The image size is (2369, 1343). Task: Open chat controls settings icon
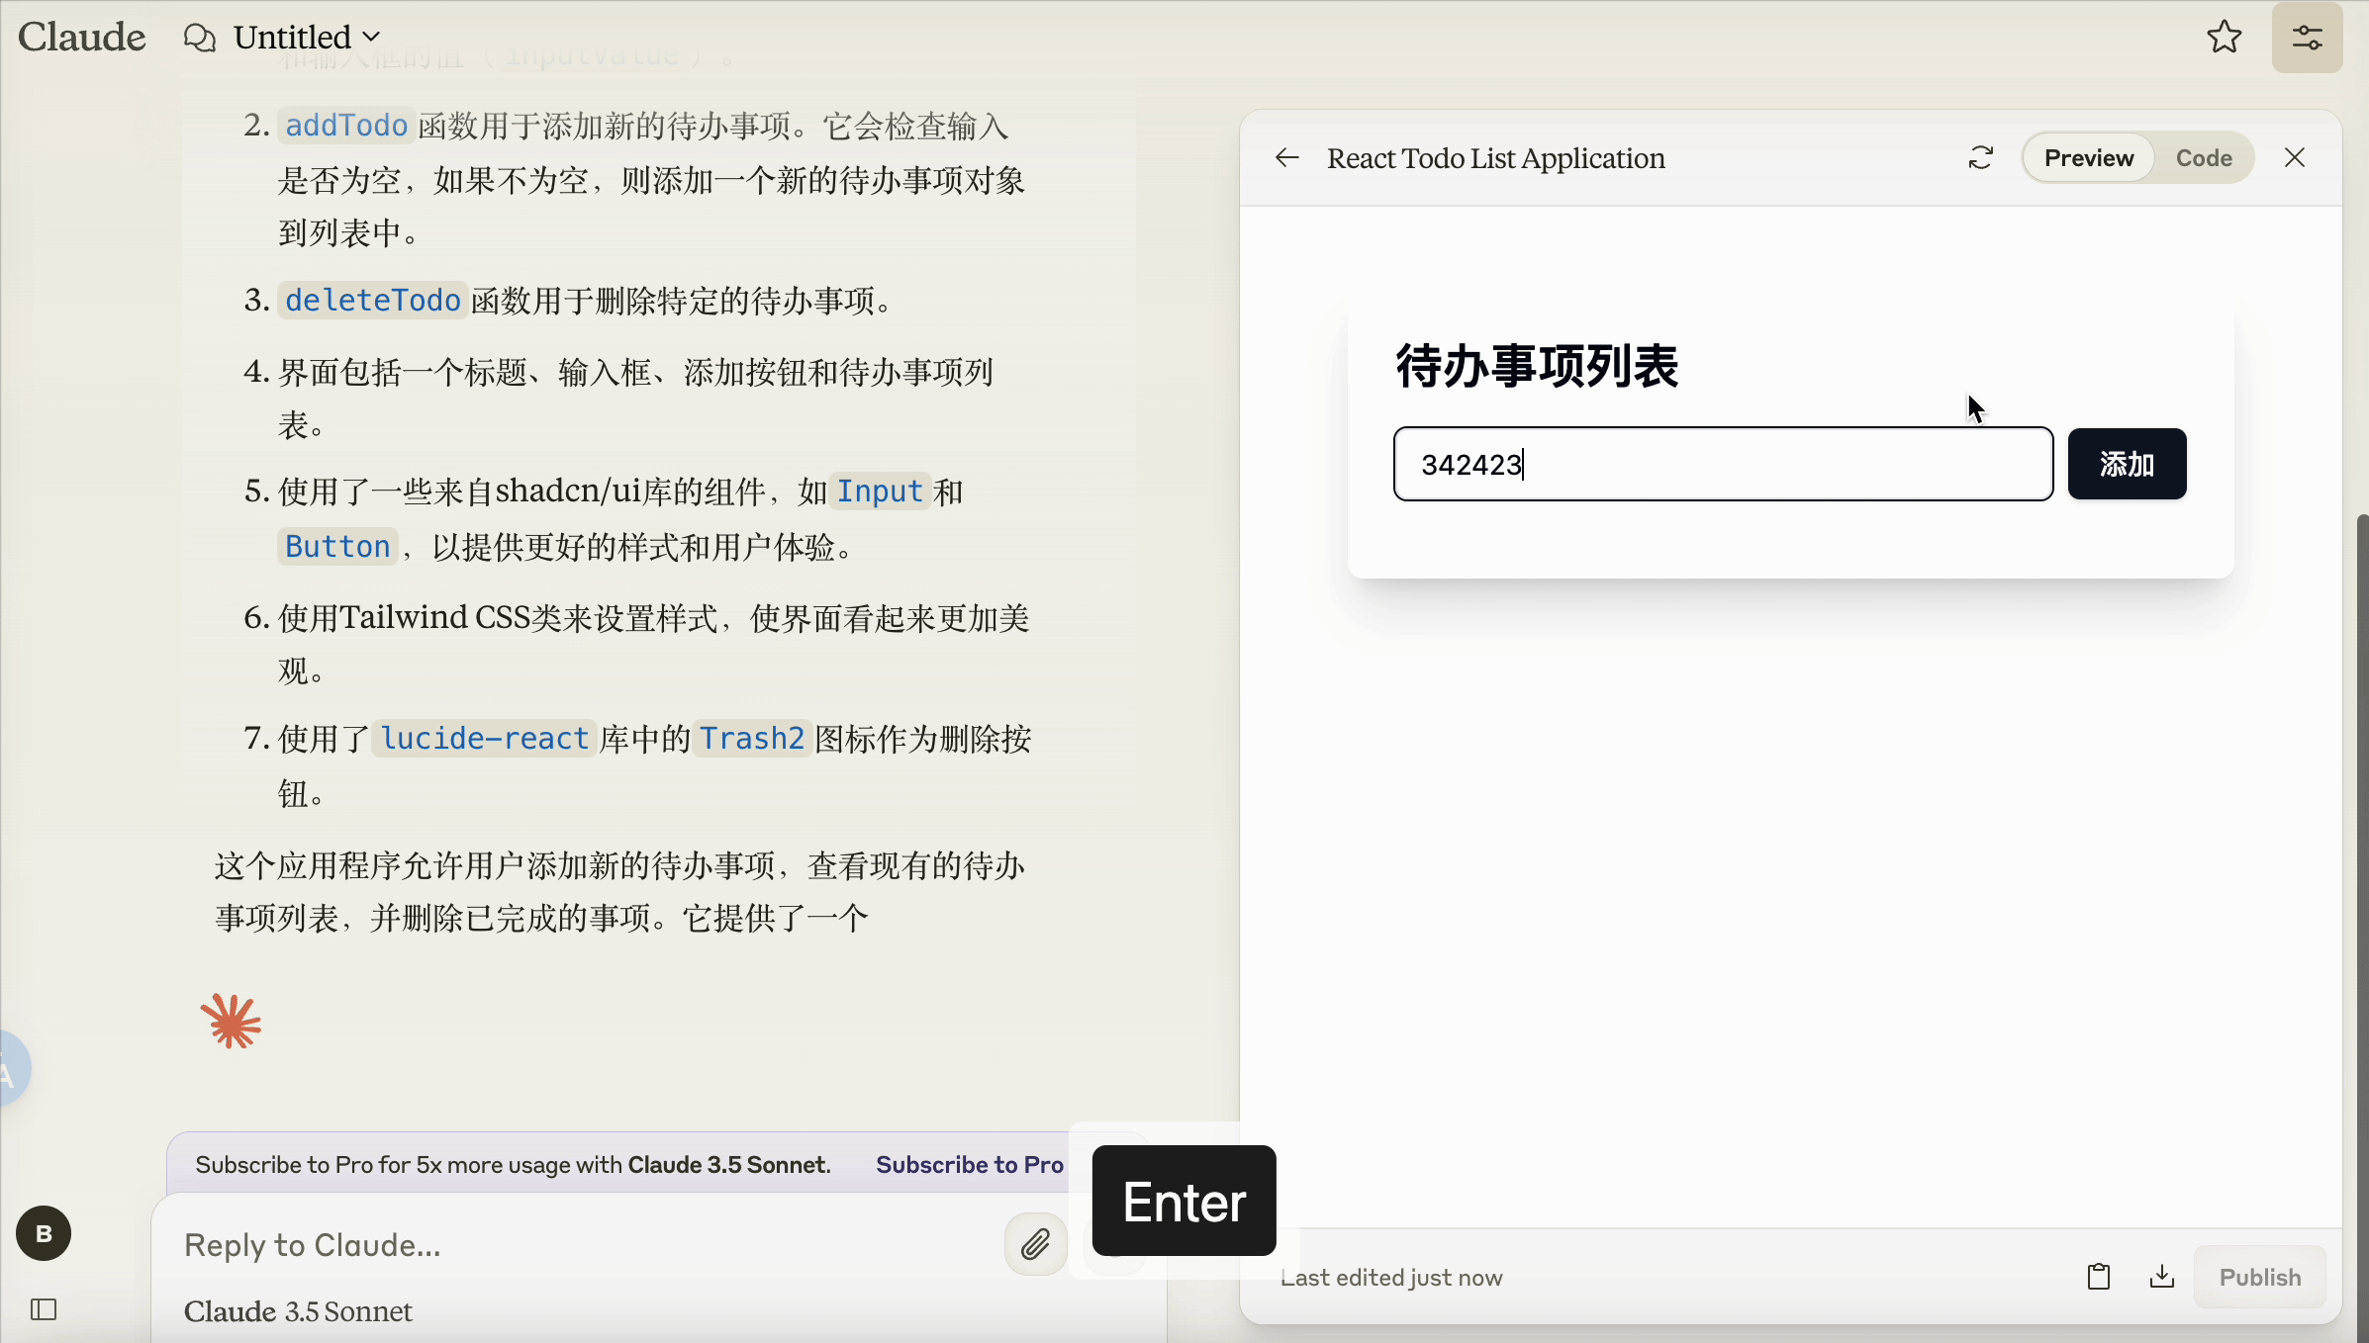click(2307, 38)
